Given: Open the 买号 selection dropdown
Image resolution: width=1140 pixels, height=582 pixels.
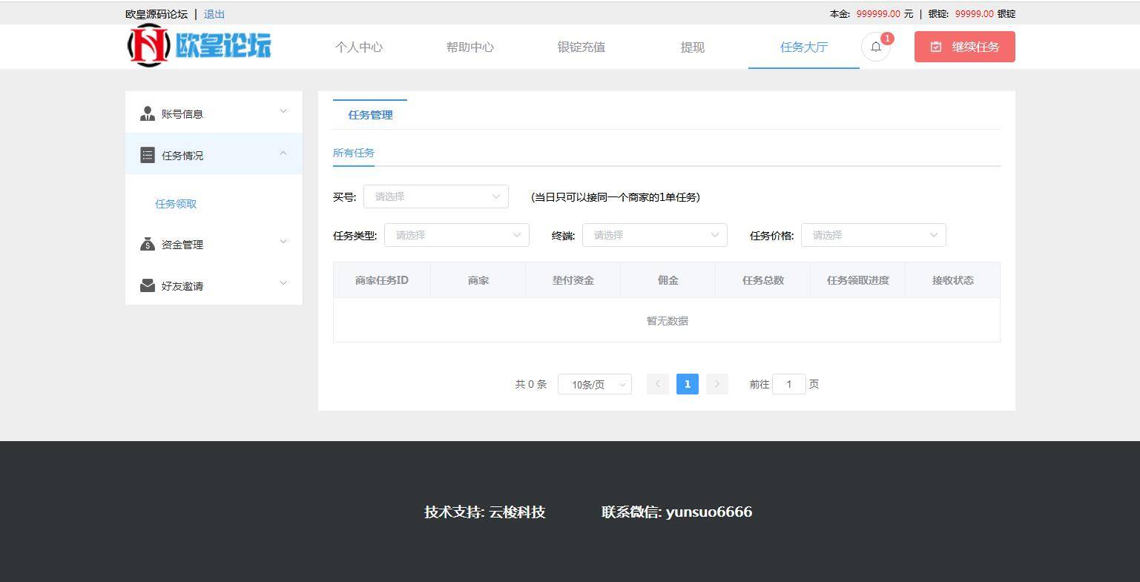Looking at the screenshot, I should click(435, 196).
